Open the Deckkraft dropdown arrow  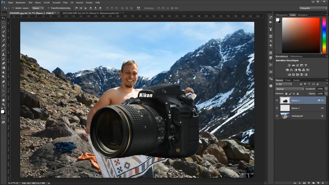326,89
